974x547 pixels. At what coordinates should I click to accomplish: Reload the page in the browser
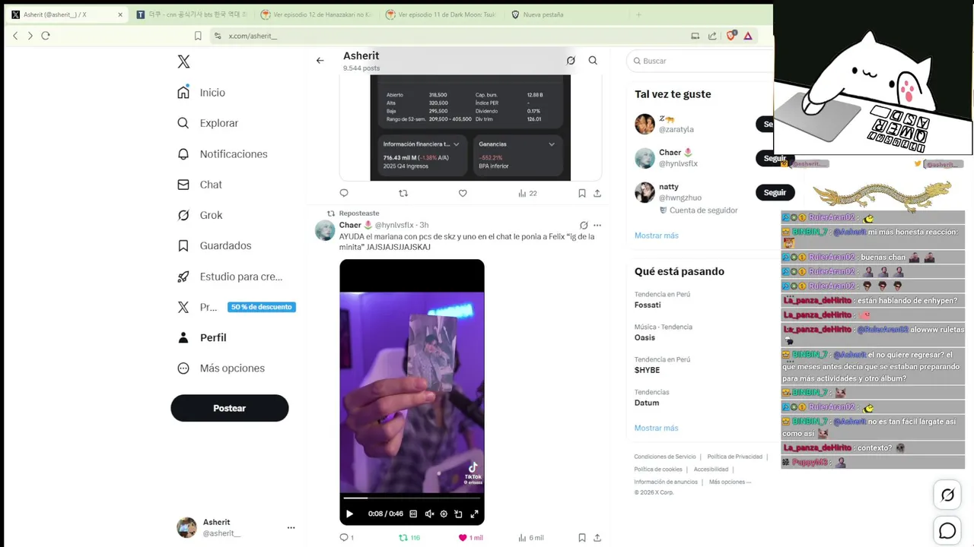click(46, 36)
